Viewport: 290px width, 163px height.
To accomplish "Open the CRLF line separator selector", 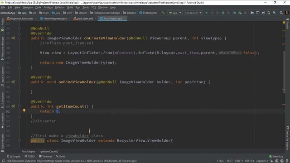I will click(x=239, y=161).
